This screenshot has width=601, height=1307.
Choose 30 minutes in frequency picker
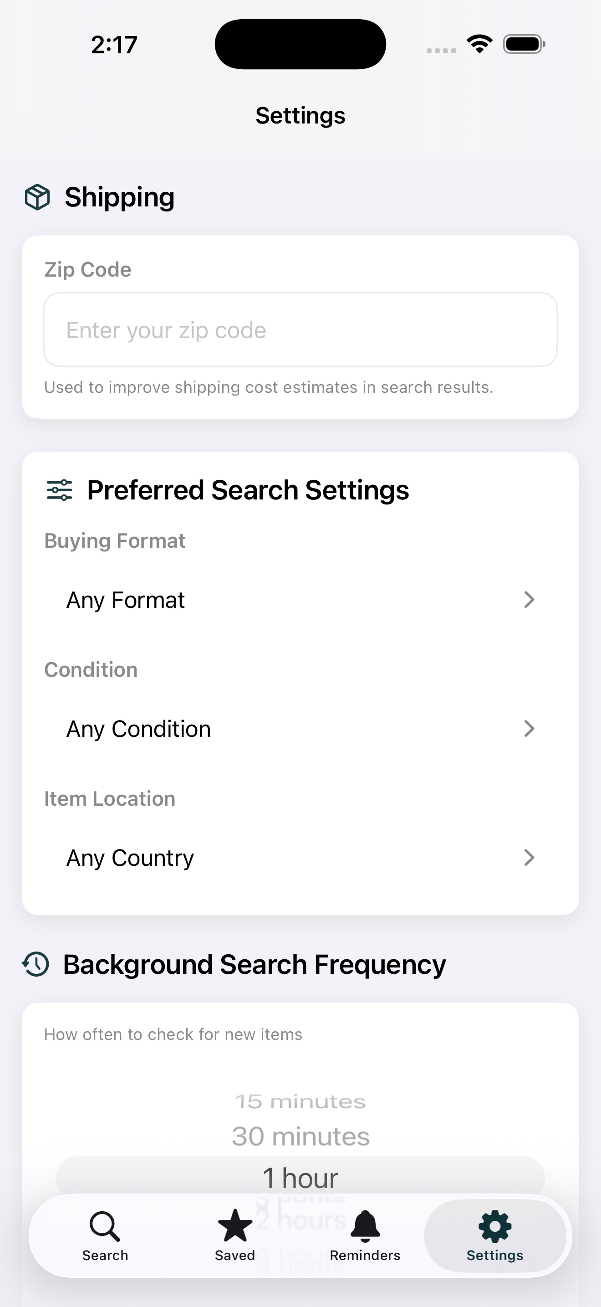tap(300, 1137)
